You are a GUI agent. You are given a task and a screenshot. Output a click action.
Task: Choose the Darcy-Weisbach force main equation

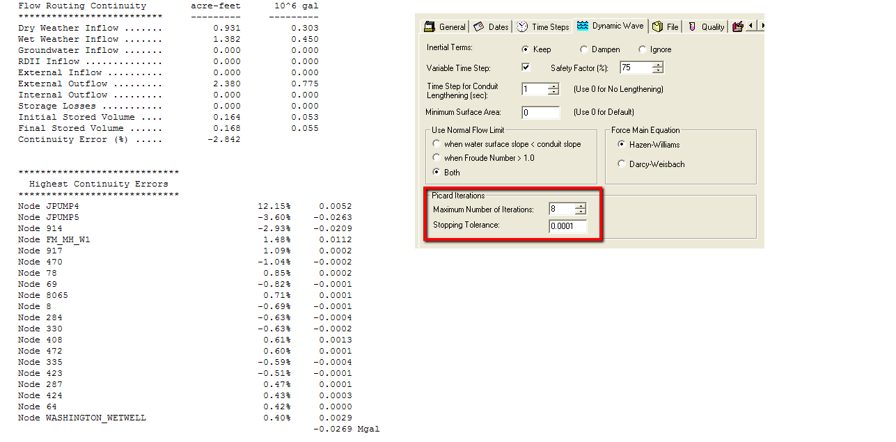[622, 164]
